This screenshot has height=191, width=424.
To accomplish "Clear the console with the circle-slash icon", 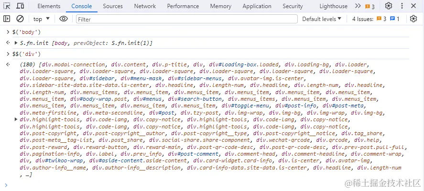I will pyautogui.click(x=20, y=19).
